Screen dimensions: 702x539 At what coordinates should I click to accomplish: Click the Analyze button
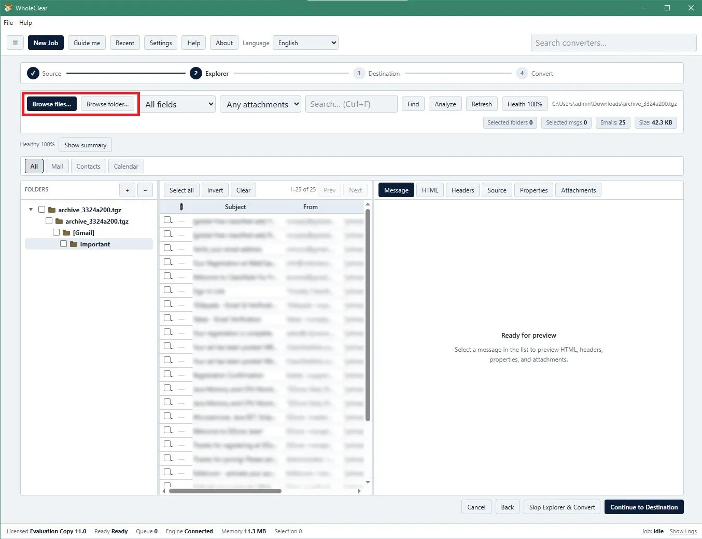(445, 104)
